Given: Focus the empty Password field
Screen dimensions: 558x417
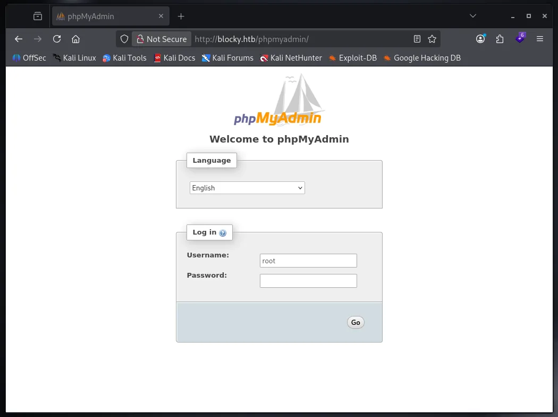Looking at the screenshot, I should (x=308, y=281).
